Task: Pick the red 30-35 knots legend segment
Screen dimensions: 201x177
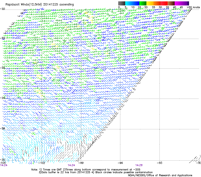Action: [x=164, y=3]
